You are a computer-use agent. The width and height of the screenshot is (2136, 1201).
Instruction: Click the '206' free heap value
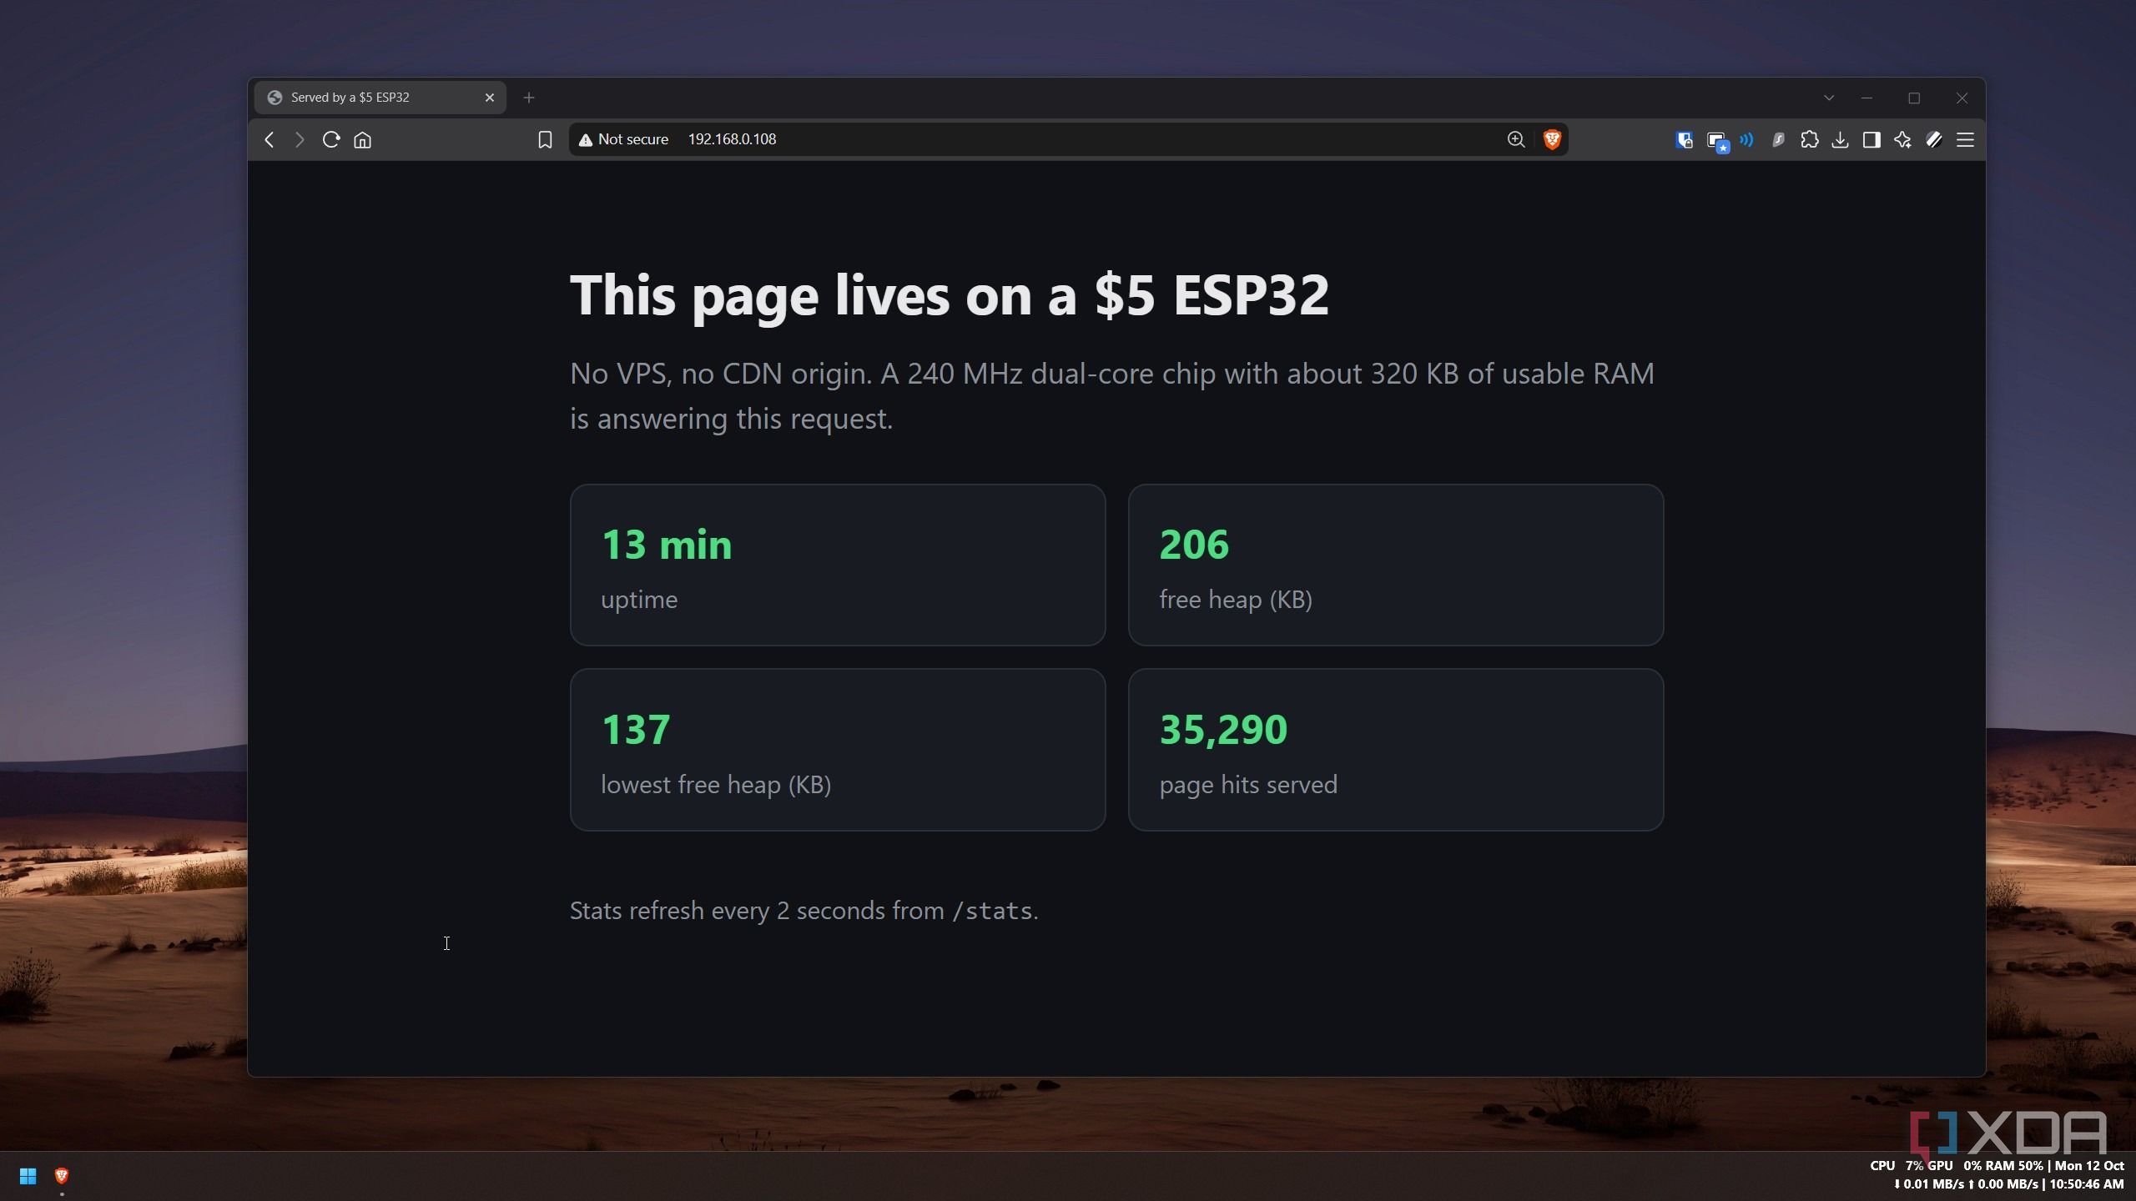pos(1194,545)
